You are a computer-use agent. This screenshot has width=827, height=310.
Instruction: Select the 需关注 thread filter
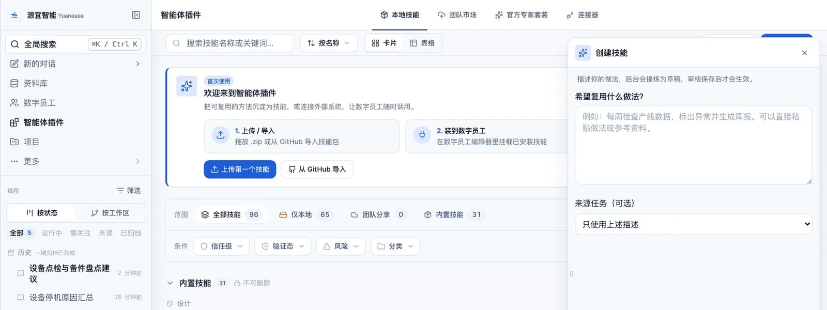coord(80,233)
